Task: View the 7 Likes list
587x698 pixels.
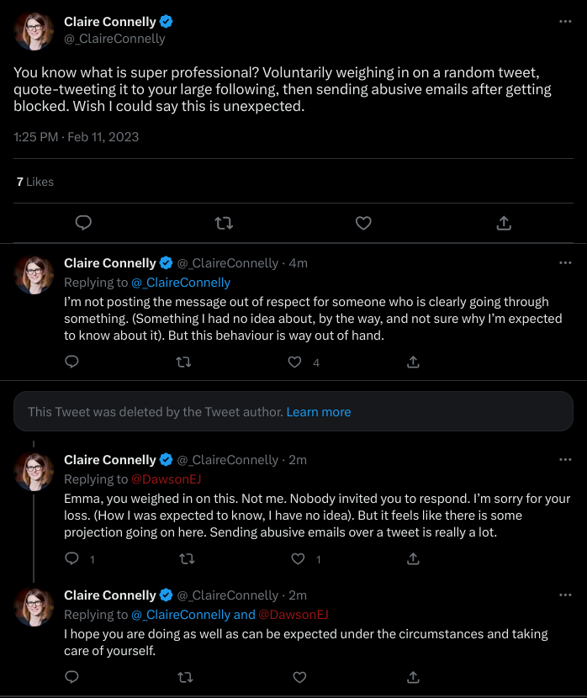Action: (35, 182)
